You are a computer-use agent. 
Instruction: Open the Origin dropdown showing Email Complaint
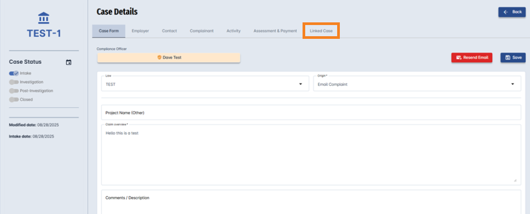pyautogui.click(x=417, y=84)
